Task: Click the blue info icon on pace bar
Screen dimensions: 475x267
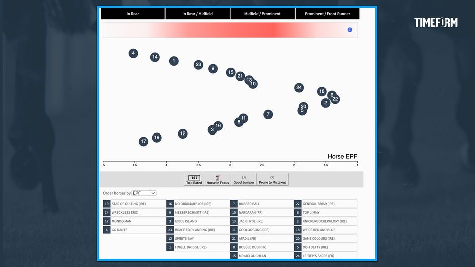Action: click(x=350, y=30)
